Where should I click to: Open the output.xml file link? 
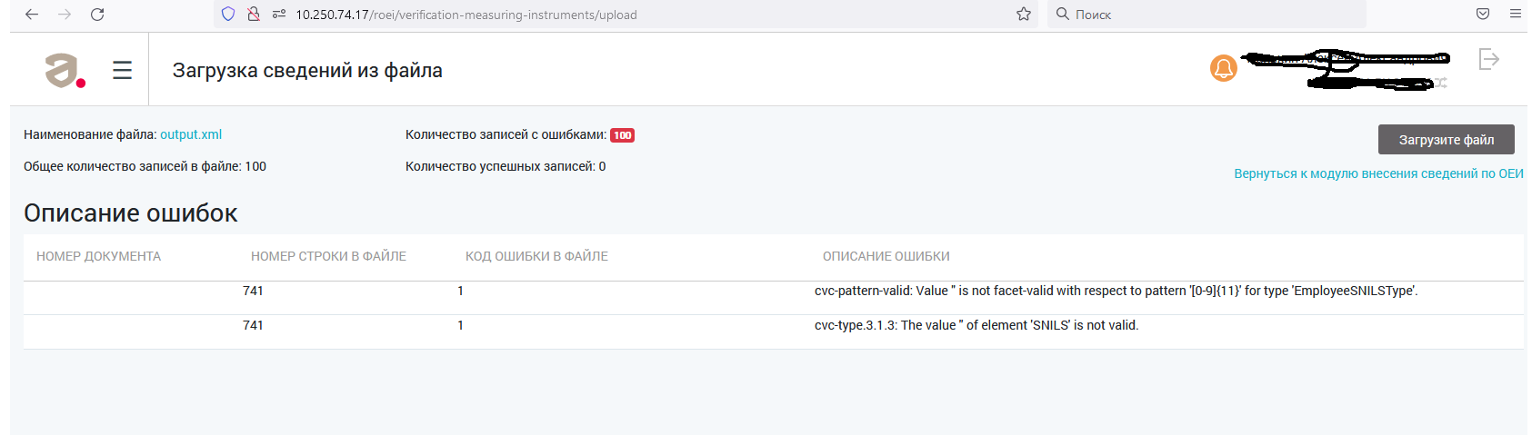coord(191,134)
